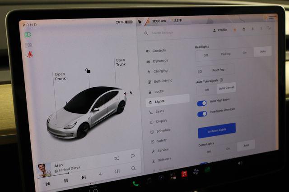The image size is (289, 192).
Task: Set Headlights to Off
Action: coord(206,55)
